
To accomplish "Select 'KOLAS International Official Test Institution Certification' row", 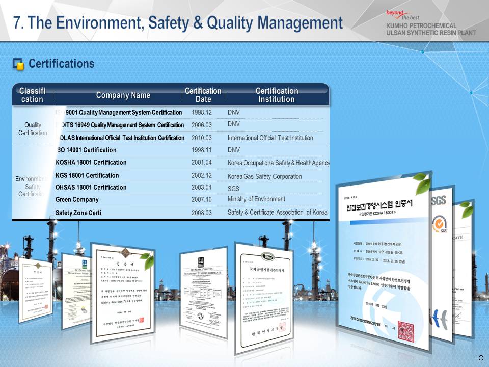I will click(120, 138).
